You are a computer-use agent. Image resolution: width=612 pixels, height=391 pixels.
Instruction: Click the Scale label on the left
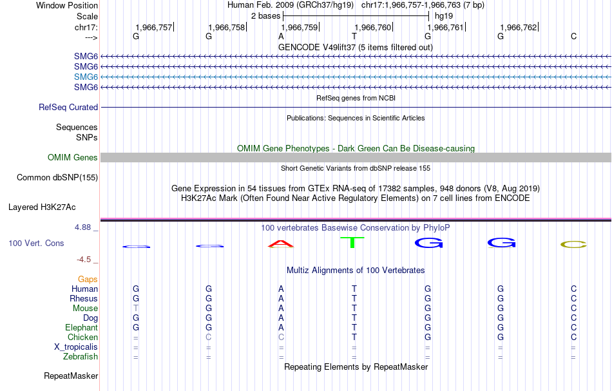point(87,16)
